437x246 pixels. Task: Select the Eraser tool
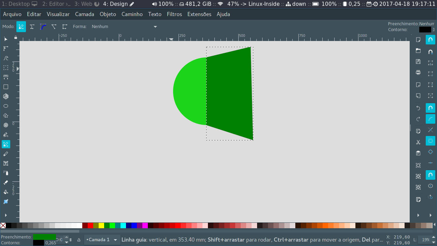[6, 182]
